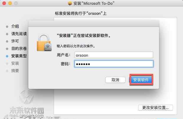This screenshot has width=183, height=119.
Task: Click the 许可 step bullet
Action: pos(7,41)
